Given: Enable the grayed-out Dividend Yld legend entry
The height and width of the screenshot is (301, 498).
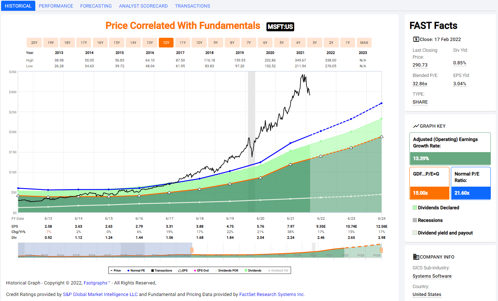Looking at the screenshot, I should point(269,270).
